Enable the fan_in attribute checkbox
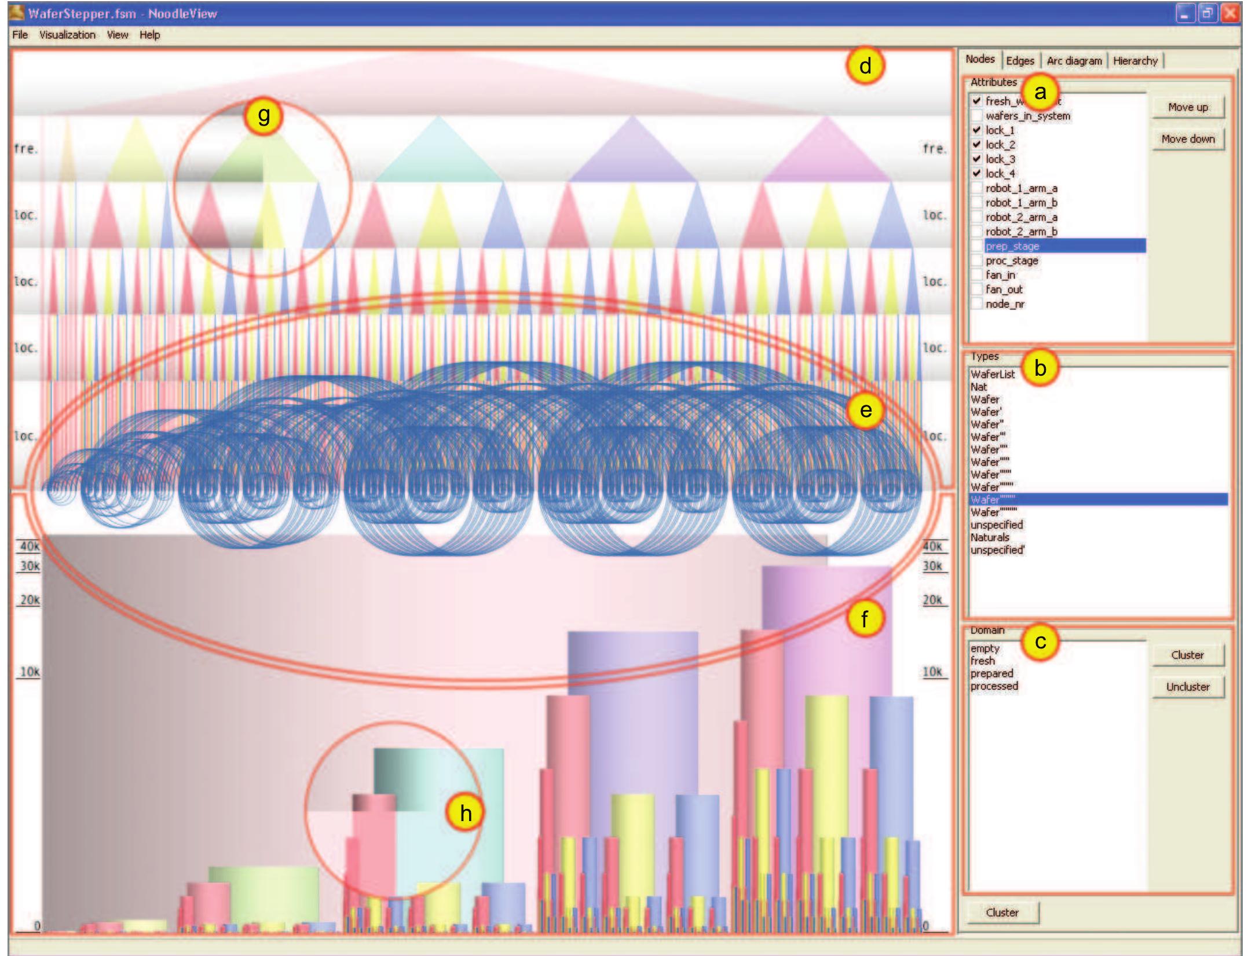 pyautogui.click(x=977, y=275)
